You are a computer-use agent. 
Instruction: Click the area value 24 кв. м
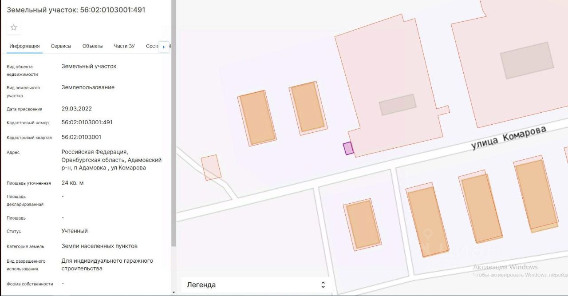point(73,183)
